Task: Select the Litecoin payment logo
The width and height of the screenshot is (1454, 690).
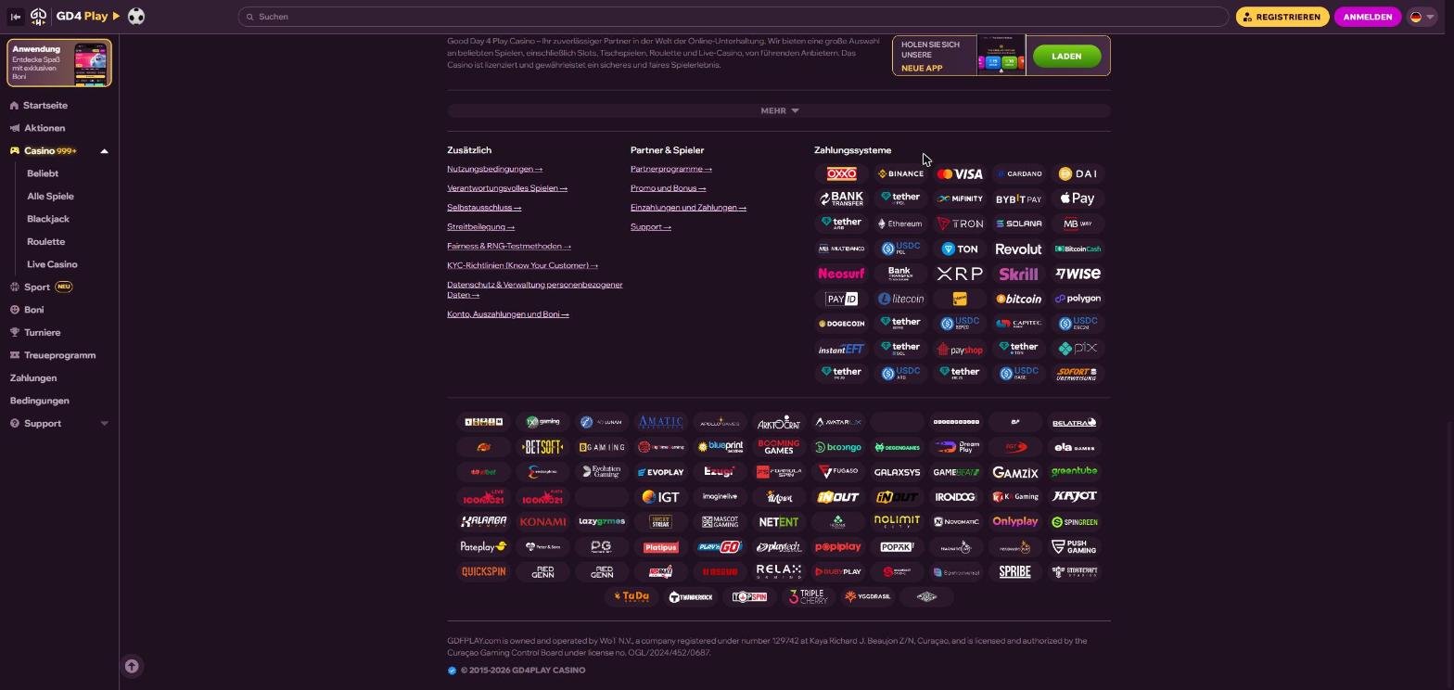Action: point(900,299)
